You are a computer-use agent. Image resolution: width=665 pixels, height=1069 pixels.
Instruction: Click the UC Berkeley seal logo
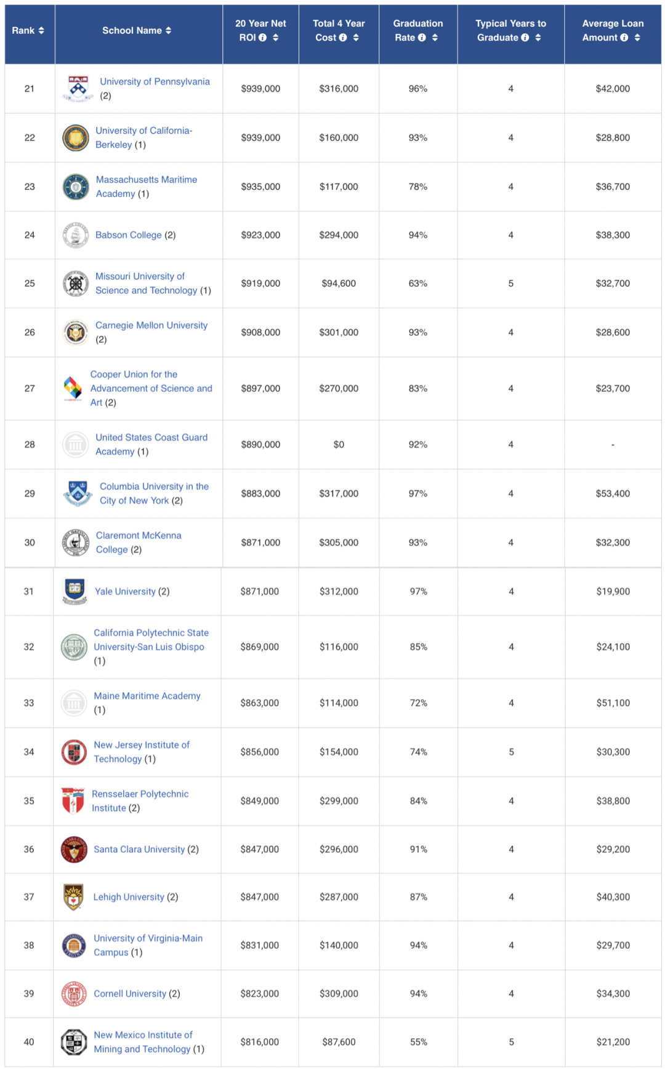coord(76,137)
